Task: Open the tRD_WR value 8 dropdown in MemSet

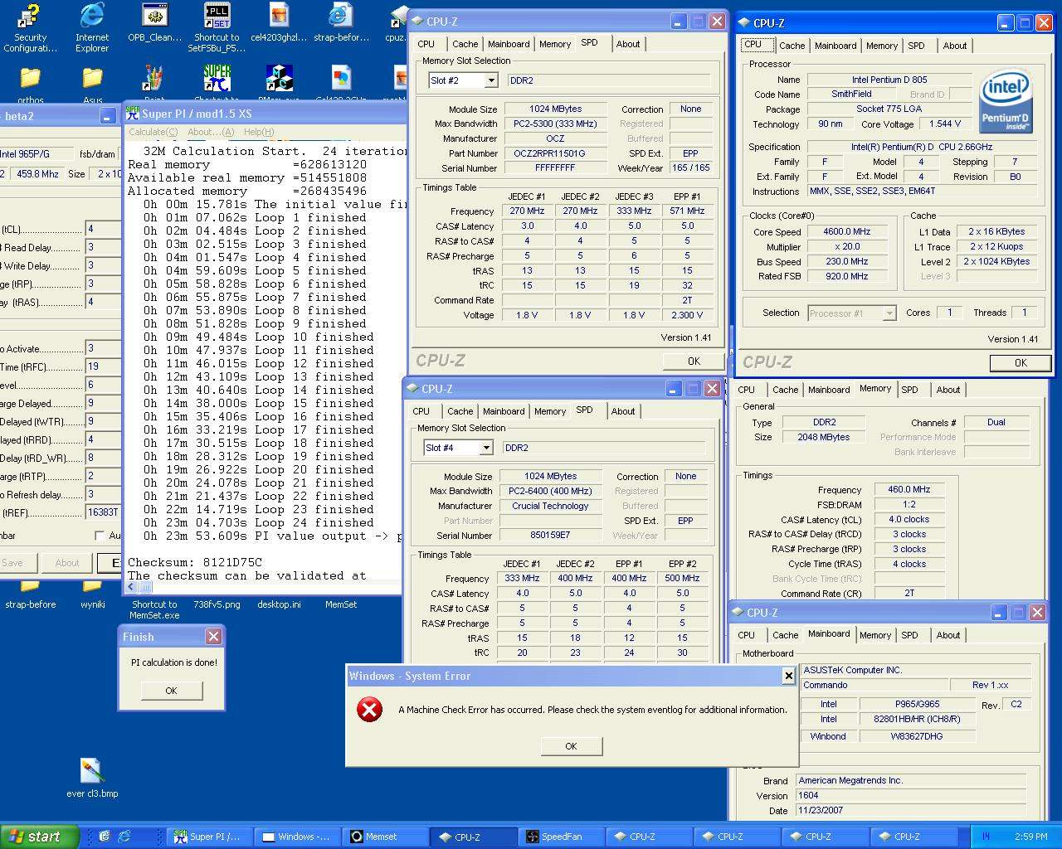Action: point(103,458)
